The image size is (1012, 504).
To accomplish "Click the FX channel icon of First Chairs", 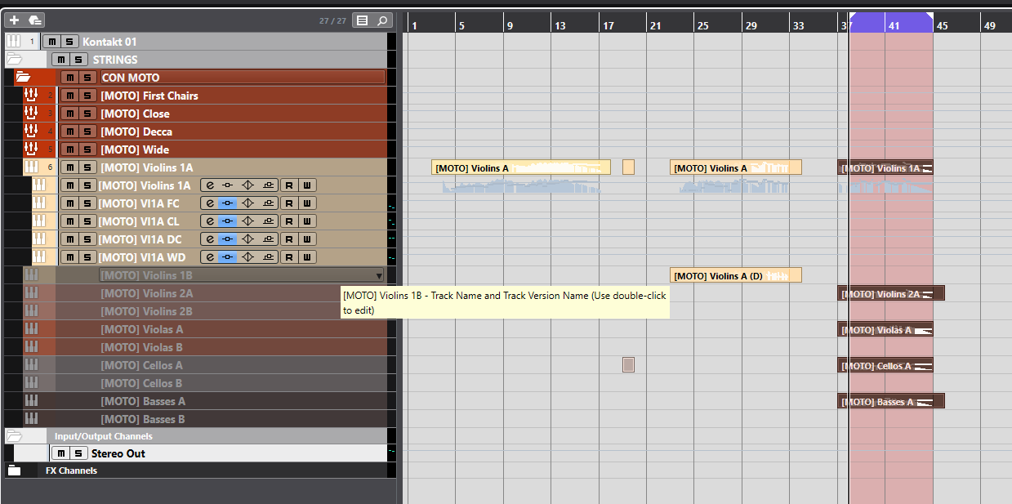I will (32, 96).
